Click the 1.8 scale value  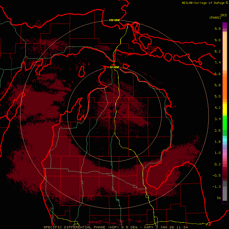218,142
